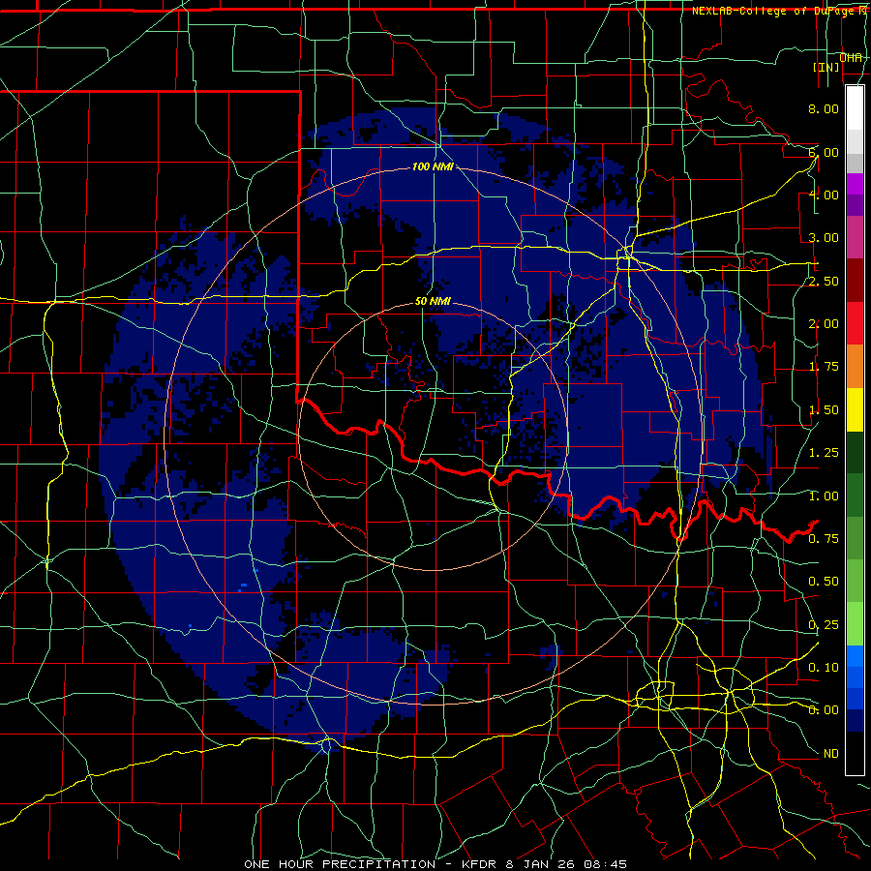The height and width of the screenshot is (871, 871).
Task: Click the 1.25 legend value
Action: point(824,453)
